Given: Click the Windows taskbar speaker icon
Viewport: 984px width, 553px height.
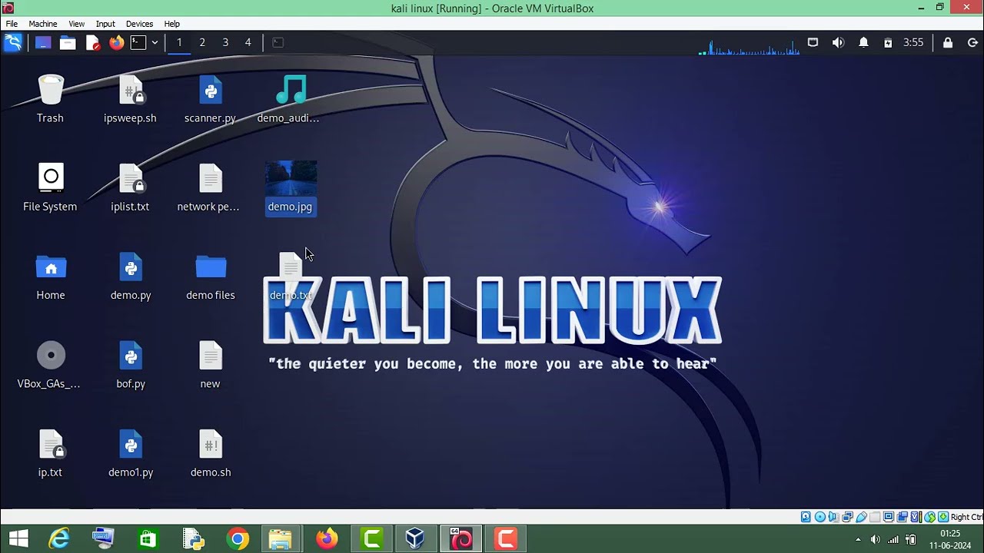Looking at the screenshot, I should 875,539.
